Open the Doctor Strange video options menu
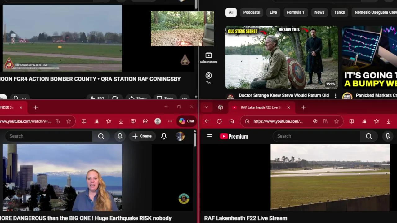397x223 pixels. click(x=335, y=96)
